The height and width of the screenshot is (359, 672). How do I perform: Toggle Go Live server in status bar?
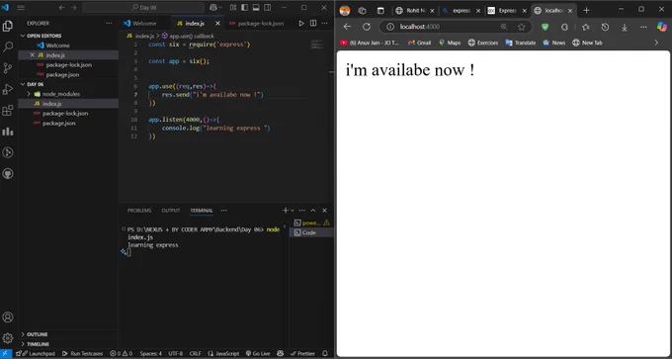(258, 353)
